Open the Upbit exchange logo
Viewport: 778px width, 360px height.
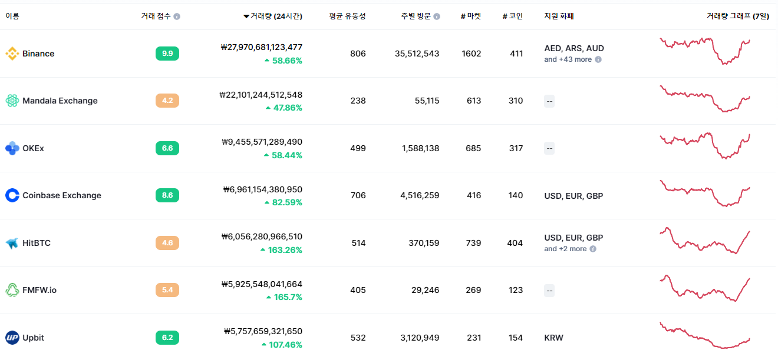click(12, 338)
